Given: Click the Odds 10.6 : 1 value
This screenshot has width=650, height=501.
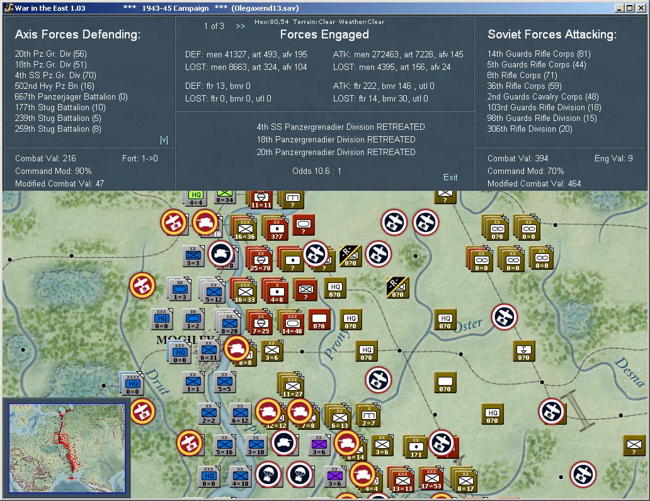Looking at the screenshot, I should tap(317, 171).
